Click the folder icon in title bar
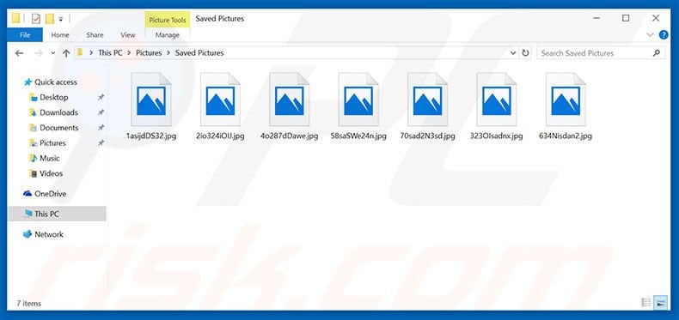679x320 pixels. tap(16, 18)
